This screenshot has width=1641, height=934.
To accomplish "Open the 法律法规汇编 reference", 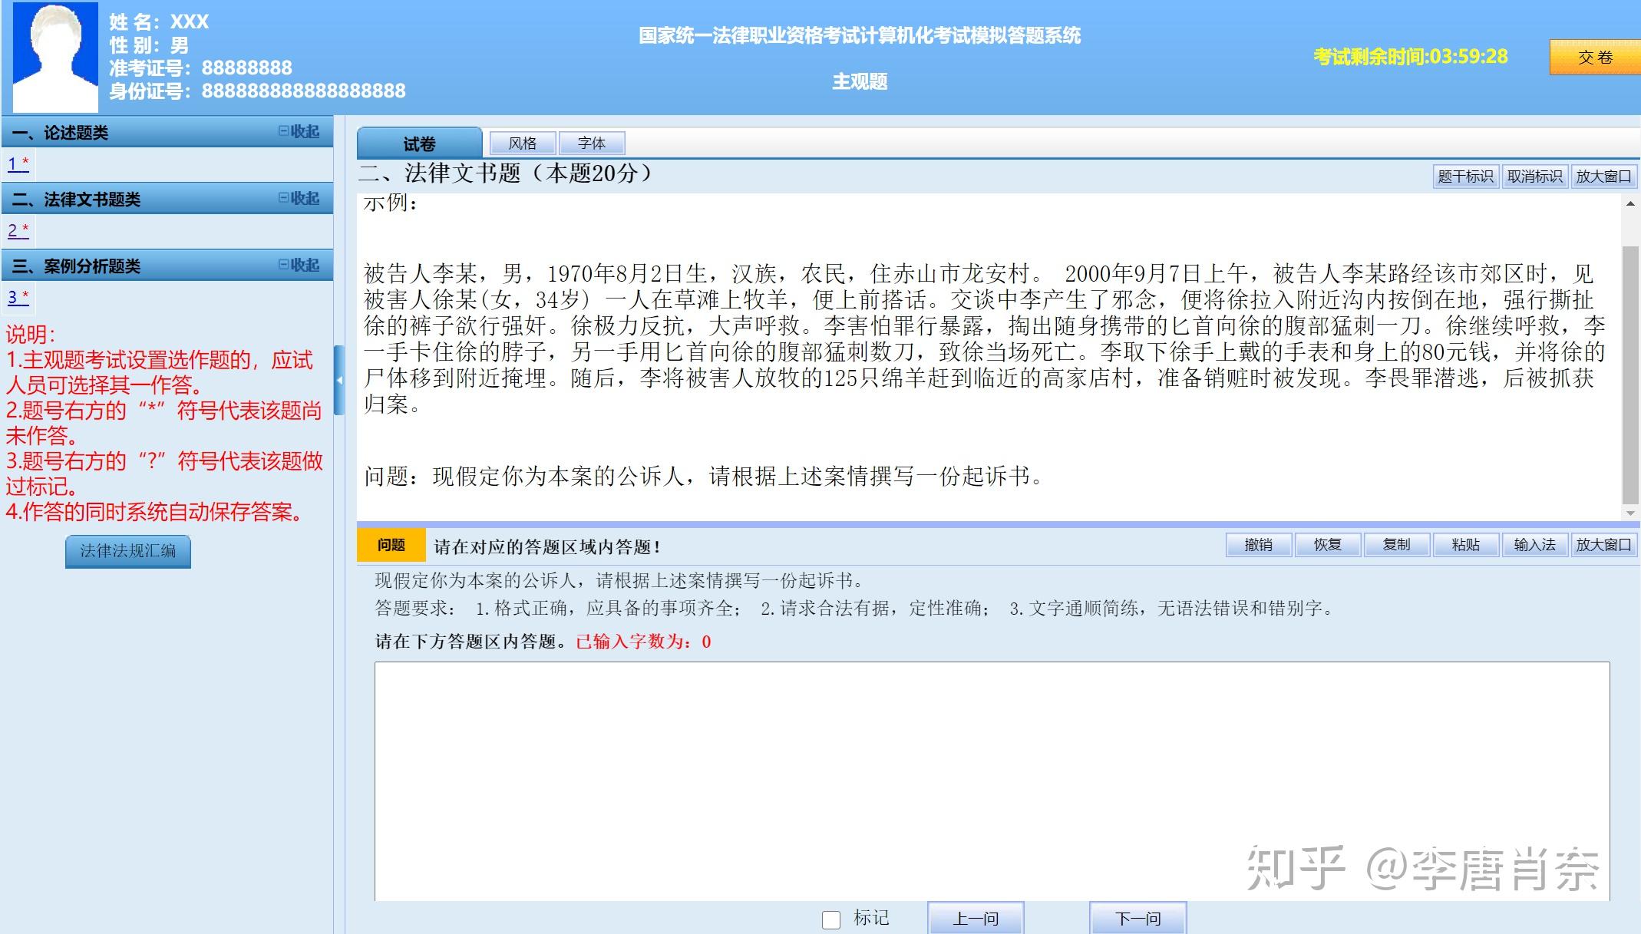I will coord(128,551).
